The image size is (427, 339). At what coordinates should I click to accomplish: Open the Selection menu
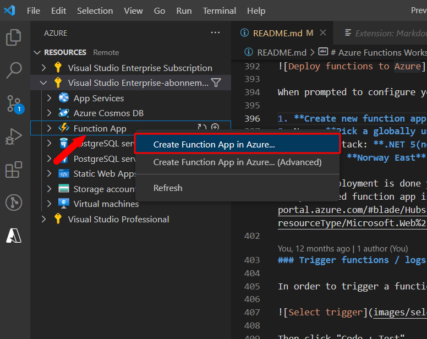tap(95, 10)
